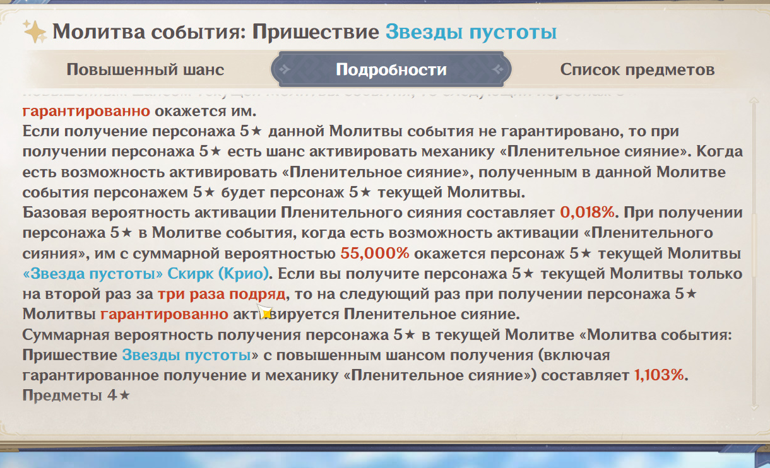Click the blue Звезды пустоты in the last paragraph
The image size is (770, 468).
coord(187,354)
